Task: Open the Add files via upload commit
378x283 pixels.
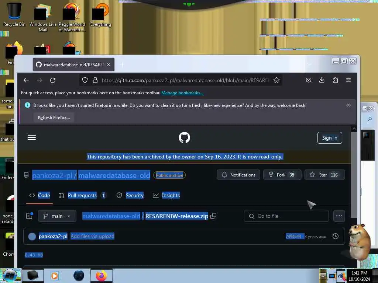Action: point(93,236)
